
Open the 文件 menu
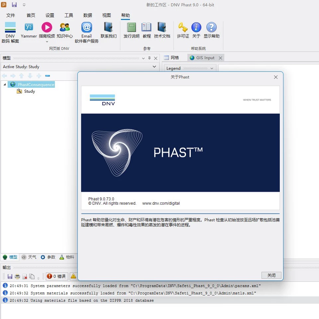click(x=11, y=15)
